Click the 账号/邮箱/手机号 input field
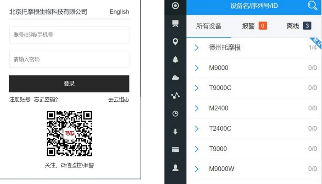 pos(69,35)
